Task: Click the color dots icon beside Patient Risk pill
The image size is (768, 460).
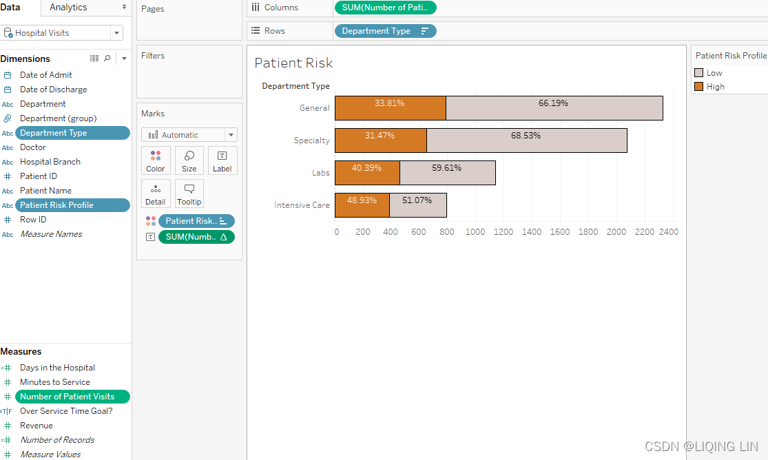Action: 151,221
